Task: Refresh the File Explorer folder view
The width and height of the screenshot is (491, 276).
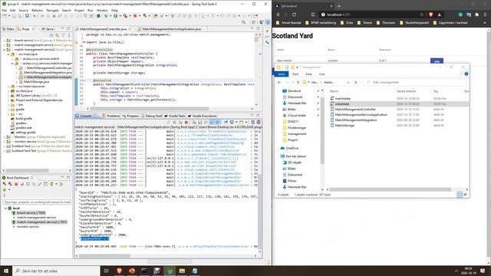Action: click(x=355, y=82)
